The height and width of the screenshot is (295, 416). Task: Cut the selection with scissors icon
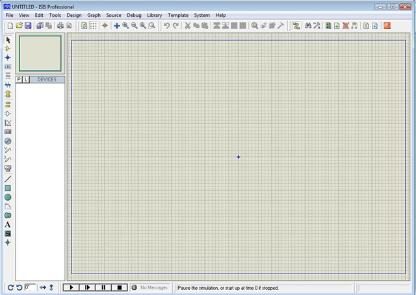point(188,26)
